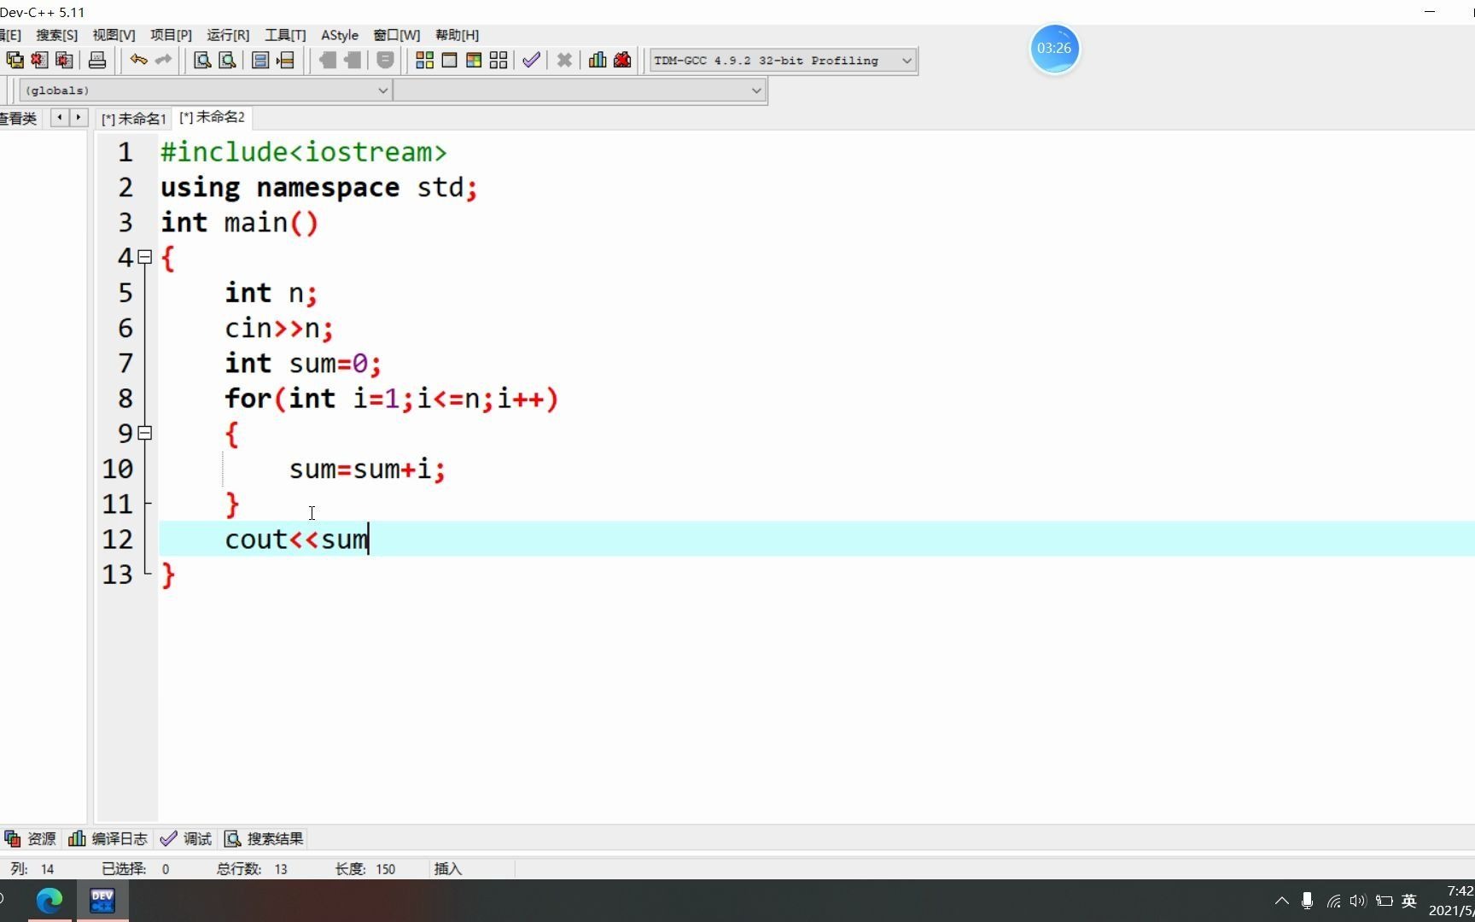Click the 长度: 150 status bar entry
1475x922 pixels.
(x=364, y=868)
